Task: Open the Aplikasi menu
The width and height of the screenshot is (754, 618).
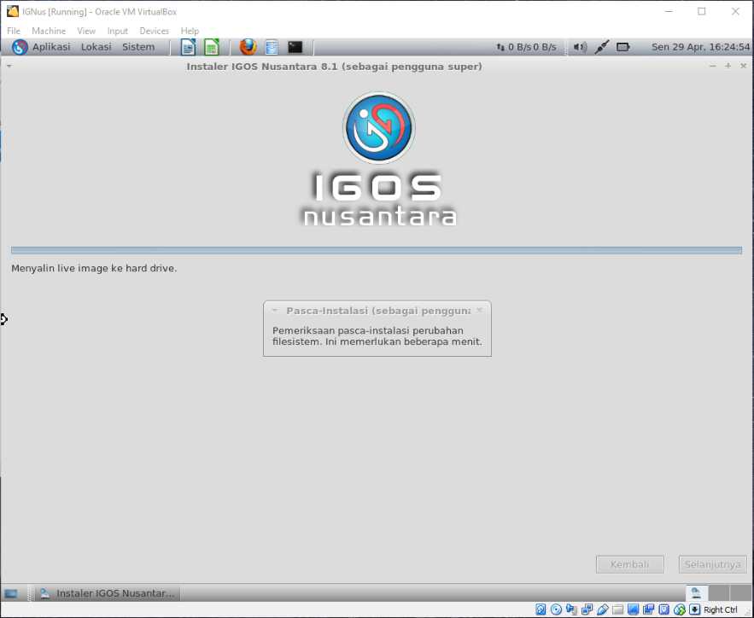Action: coord(51,47)
